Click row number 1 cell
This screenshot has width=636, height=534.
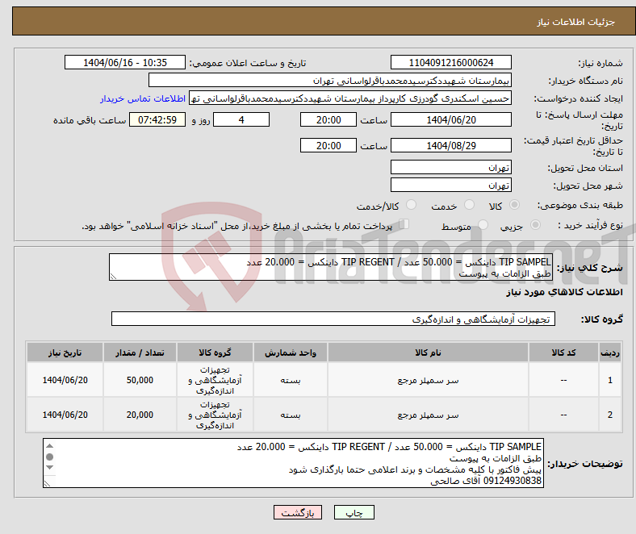click(x=609, y=380)
